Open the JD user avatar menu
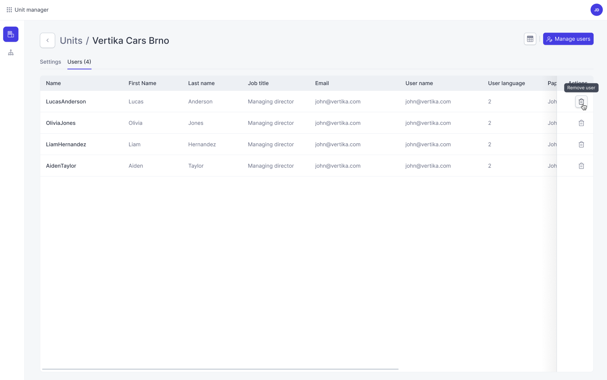The height and width of the screenshot is (380, 607). click(x=596, y=10)
